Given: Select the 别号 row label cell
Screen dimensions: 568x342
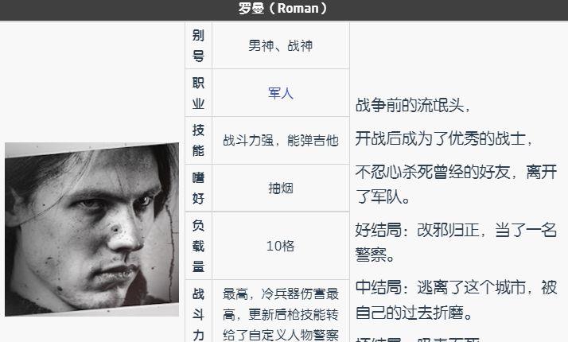Looking at the screenshot, I should coord(199,45).
